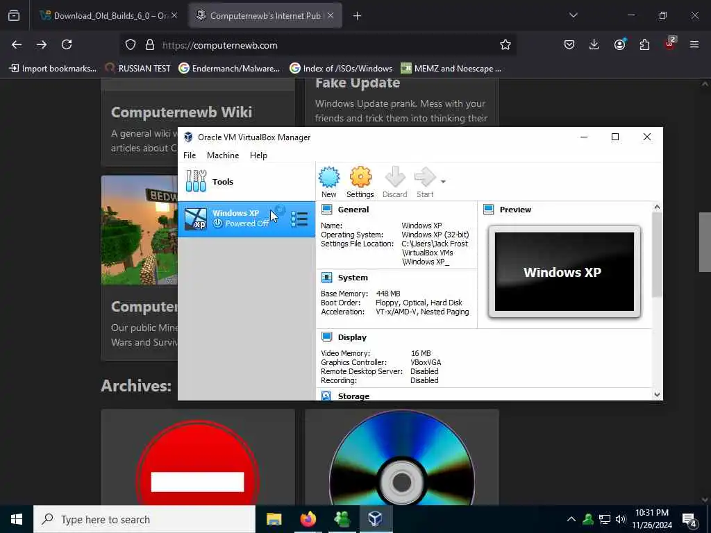This screenshot has height=533, width=711.
Task: Open the Start button's dropdown arrow
Action: 443,182
